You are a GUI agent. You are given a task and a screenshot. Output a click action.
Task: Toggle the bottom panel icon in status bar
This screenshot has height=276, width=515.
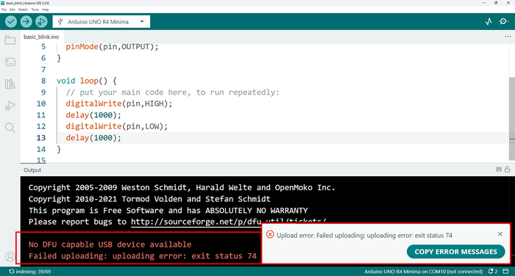[506, 272]
